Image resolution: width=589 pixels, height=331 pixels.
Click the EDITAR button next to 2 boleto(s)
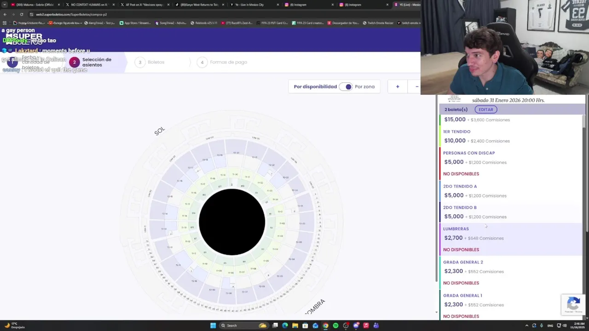tap(485, 109)
